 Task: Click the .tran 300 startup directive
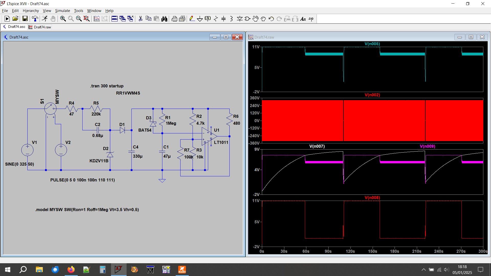107,86
